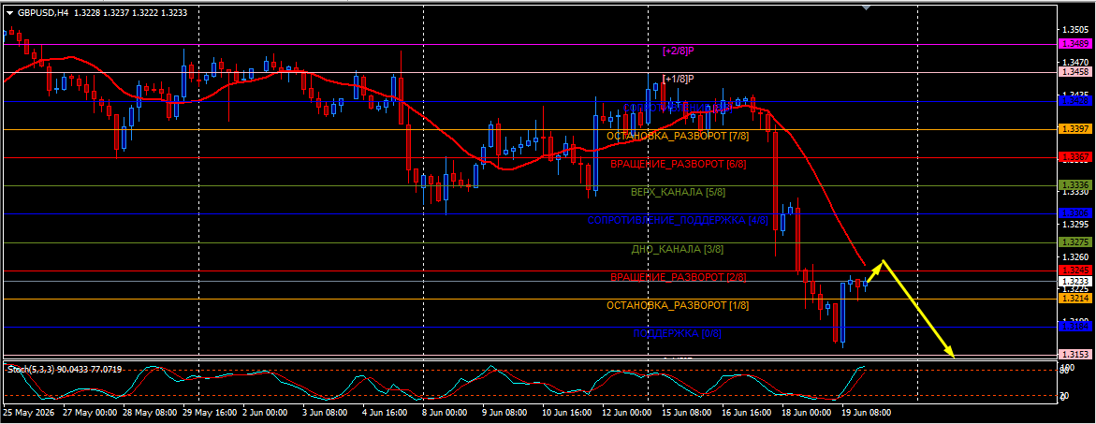Click the Stoch(5,3,3) indicator label
The image size is (1096, 424).
[x=31, y=369]
